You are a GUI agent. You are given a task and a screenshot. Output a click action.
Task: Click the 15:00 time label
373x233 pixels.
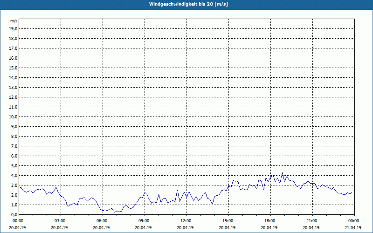point(228,221)
